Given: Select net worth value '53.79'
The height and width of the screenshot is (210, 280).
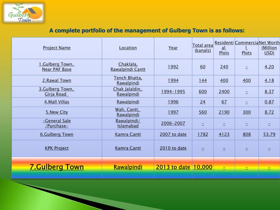Looking at the screenshot, I should tap(269, 135).
